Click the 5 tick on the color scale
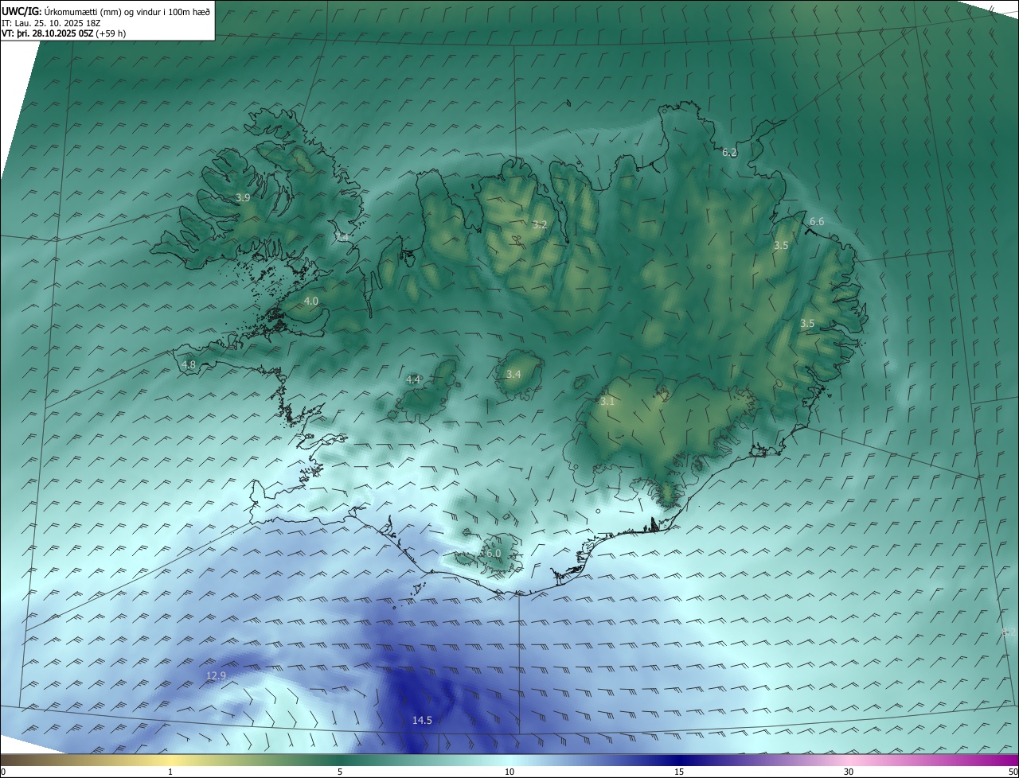 (340, 772)
